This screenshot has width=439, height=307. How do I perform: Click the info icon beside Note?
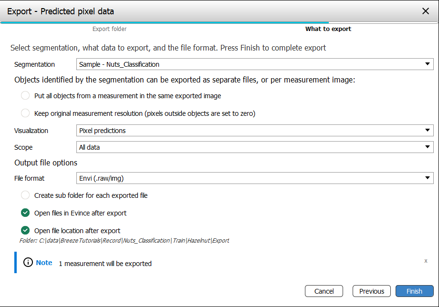(x=28, y=263)
